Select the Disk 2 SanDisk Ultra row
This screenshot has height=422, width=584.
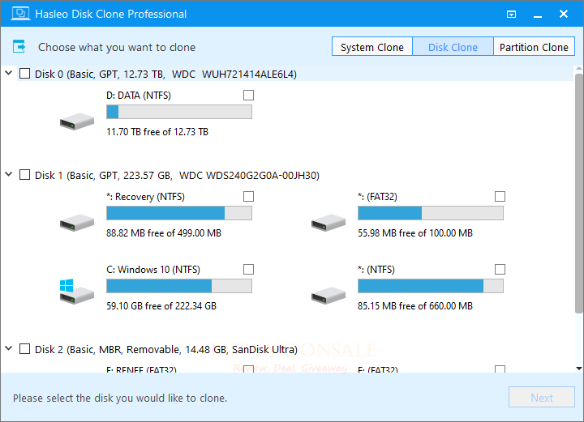pos(295,349)
